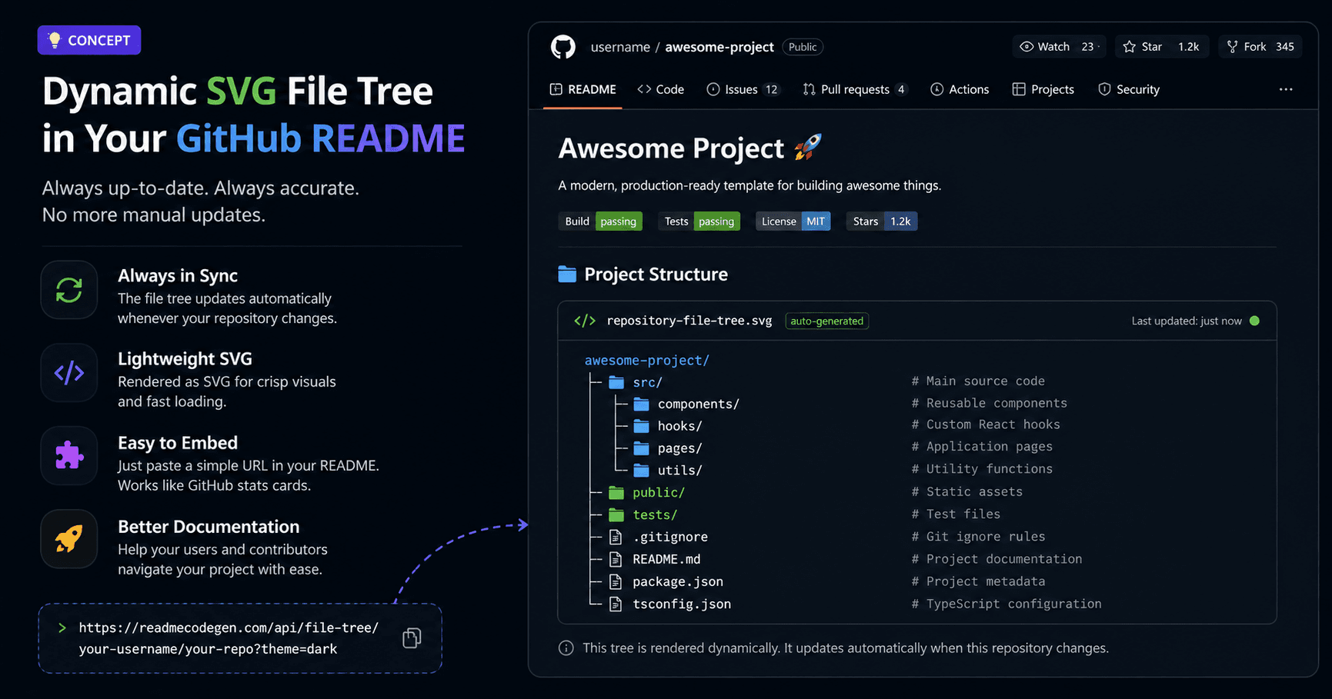Switch to the Code tab

(x=661, y=89)
